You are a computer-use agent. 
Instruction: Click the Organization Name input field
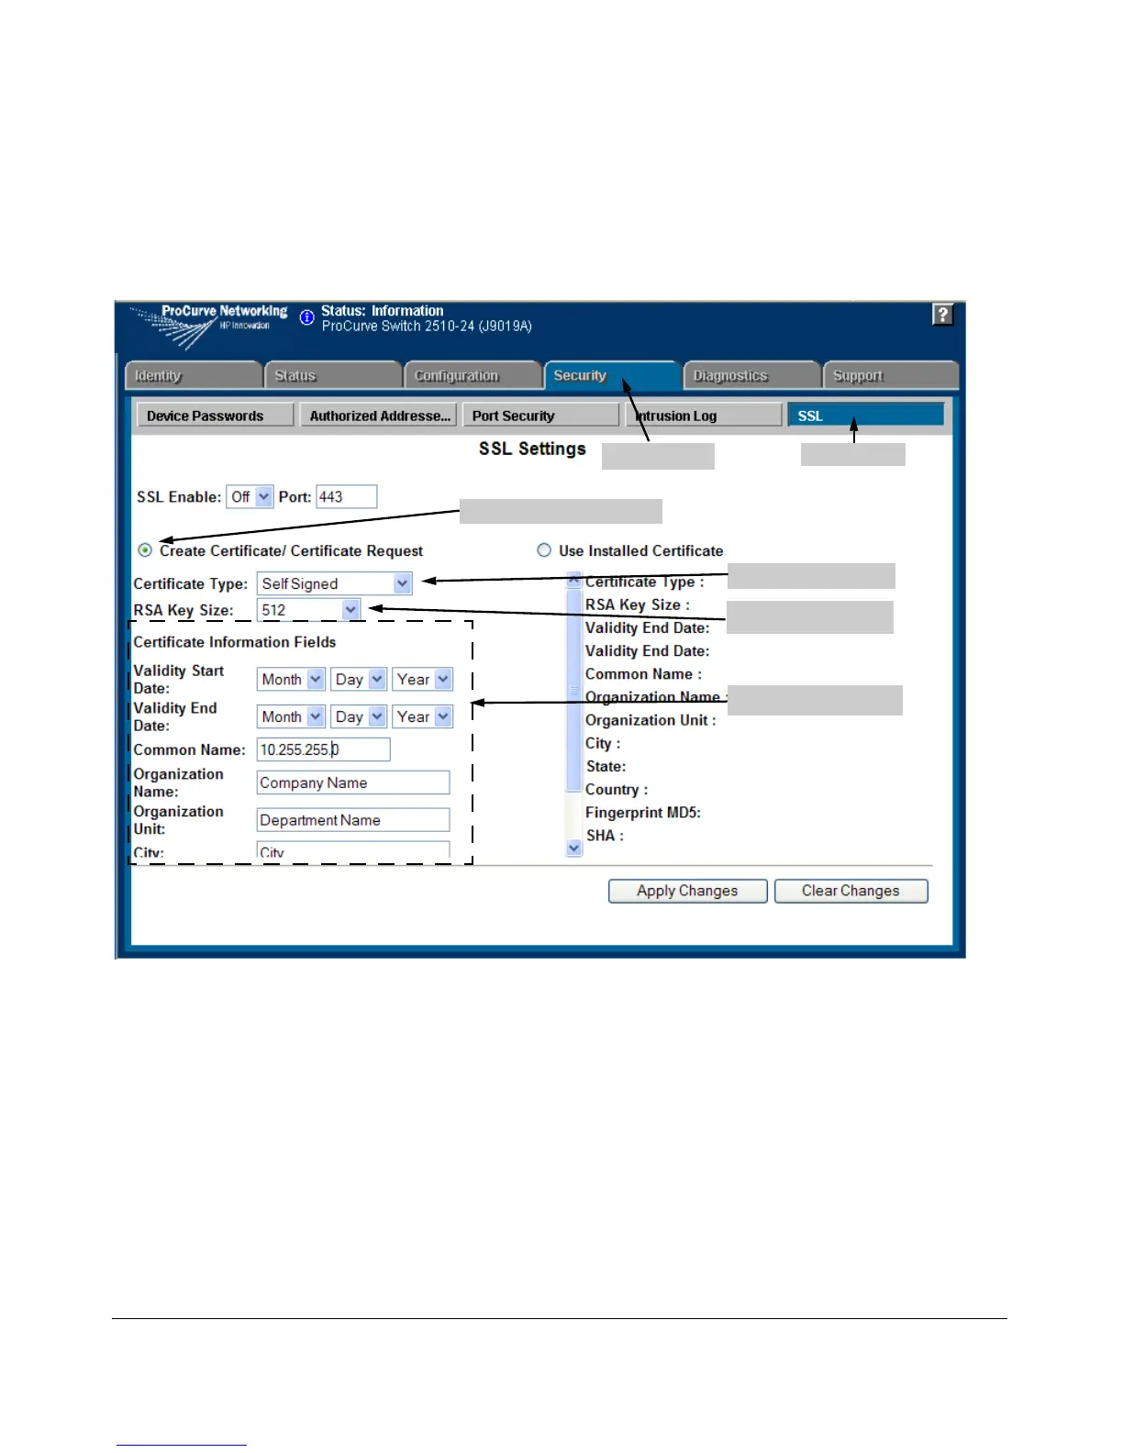[353, 782]
